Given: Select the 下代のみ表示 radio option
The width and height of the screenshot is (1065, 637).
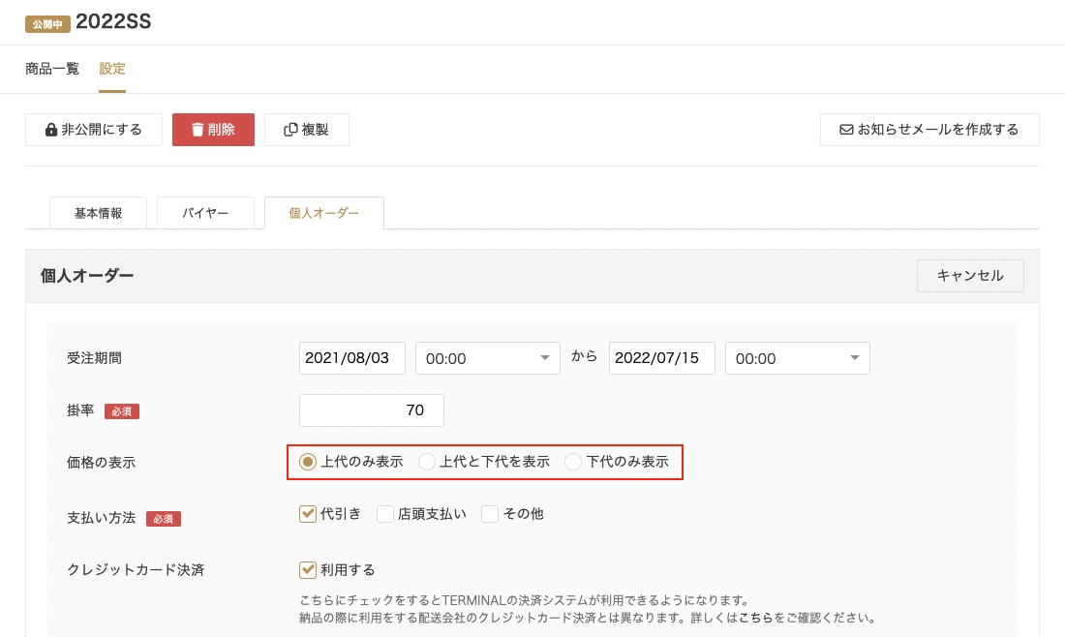Looking at the screenshot, I should (x=572, y=462).
